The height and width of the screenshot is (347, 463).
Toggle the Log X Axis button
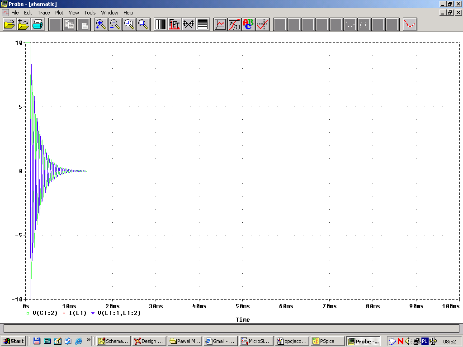pyautogui.click(x=161, y=24)
